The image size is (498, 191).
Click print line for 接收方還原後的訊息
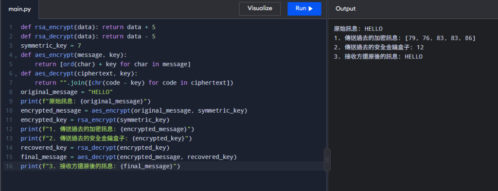click(100, 166)
